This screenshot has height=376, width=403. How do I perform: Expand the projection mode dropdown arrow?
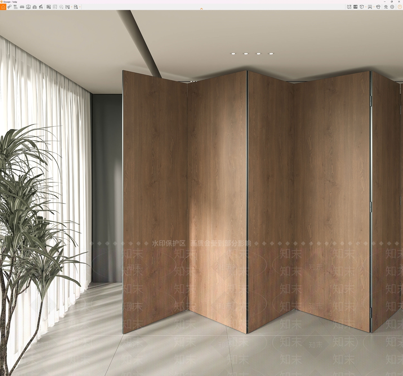[x=366, y=7]
